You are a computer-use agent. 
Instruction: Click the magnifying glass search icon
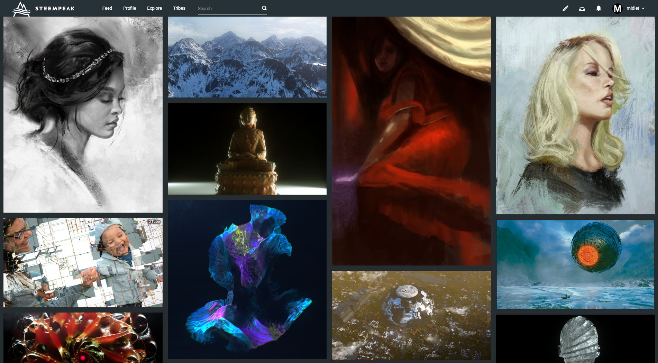coord(264,8)
